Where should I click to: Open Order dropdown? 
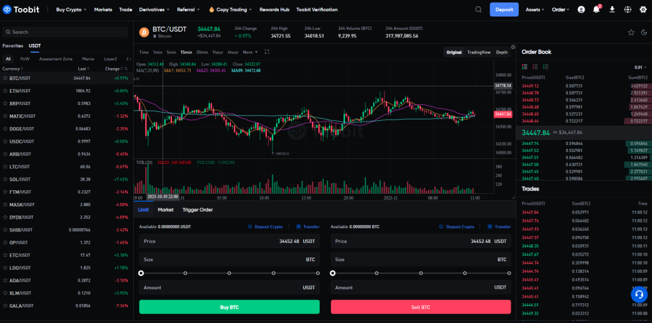561,10
